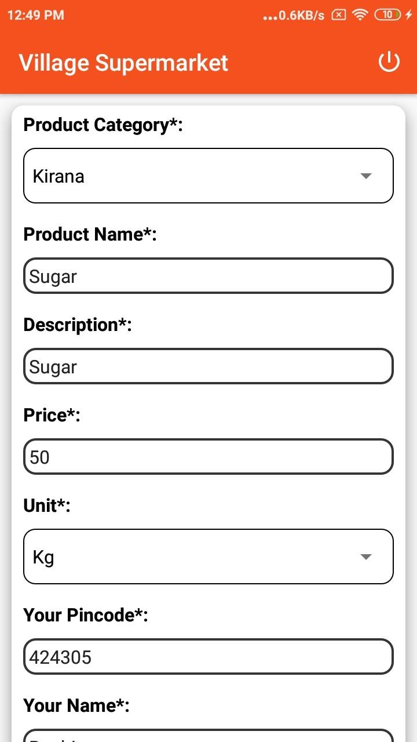Edit the Price field showing 50
The image size is (417, 742).
pyautogui.click(x=209, y=457)
